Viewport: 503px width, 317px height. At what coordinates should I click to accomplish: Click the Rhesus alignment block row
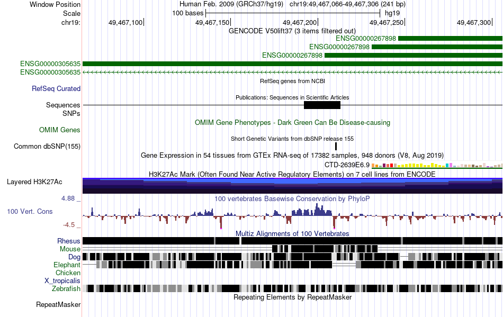[x=293, y=241]
